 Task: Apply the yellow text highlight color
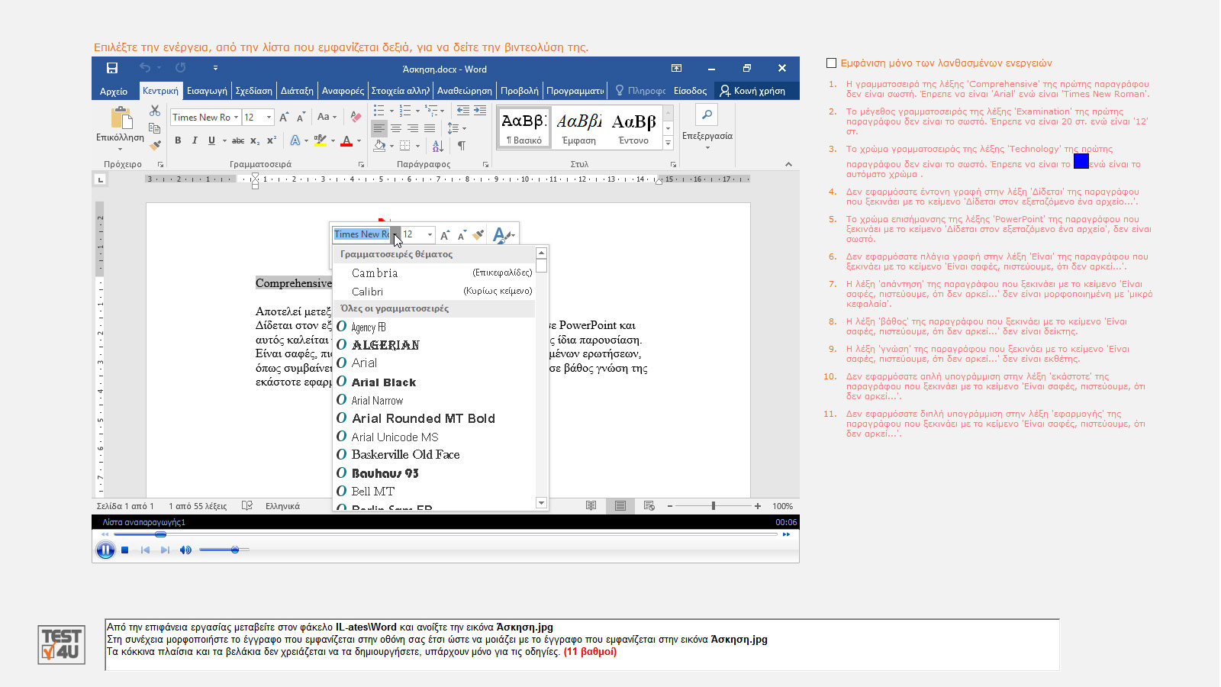[321, 140]
